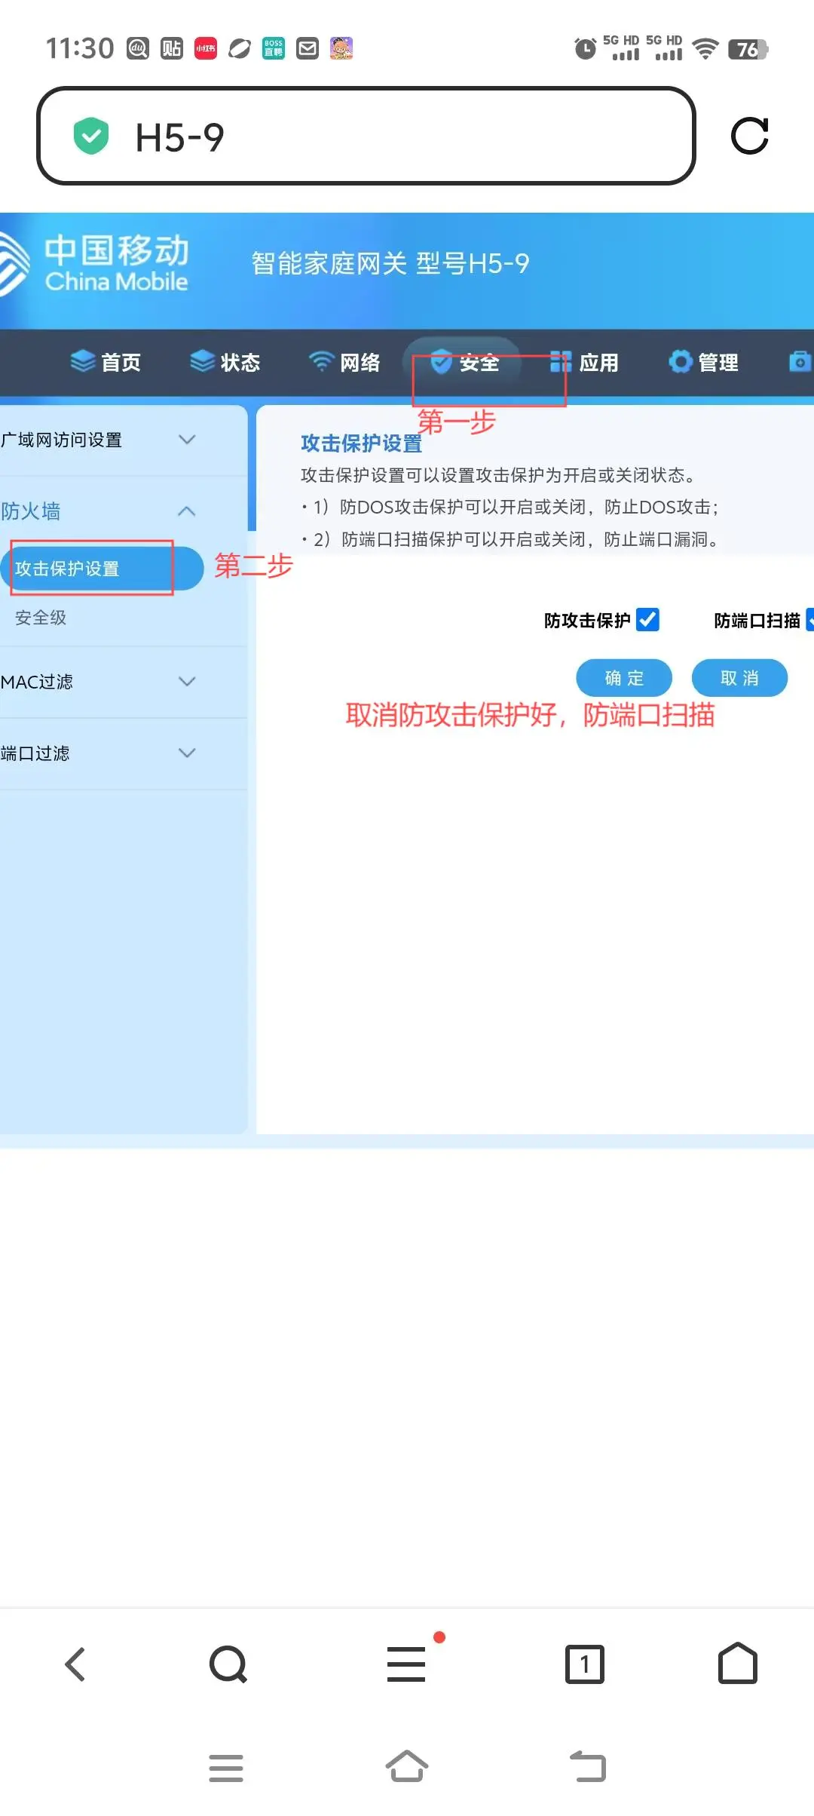This screenshot has height=1816, width=814.
Task: Uncheck the 防攻击保护 checkbox
Action: [647, 619]
